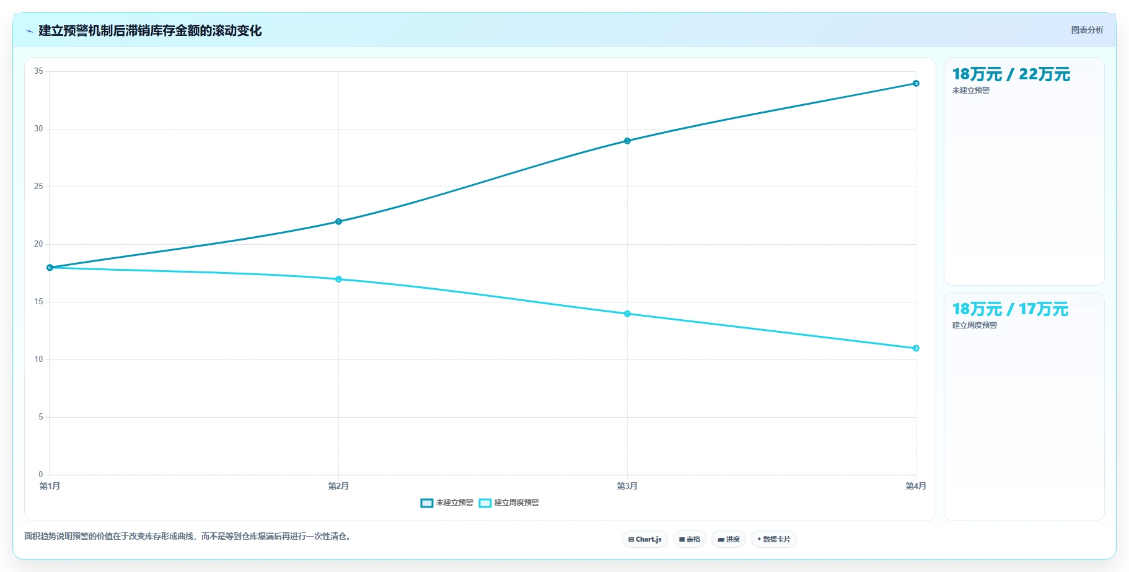This screenshot has height=572, width=1129.
Task: Click the y-axis value 20
Action: 38,244
